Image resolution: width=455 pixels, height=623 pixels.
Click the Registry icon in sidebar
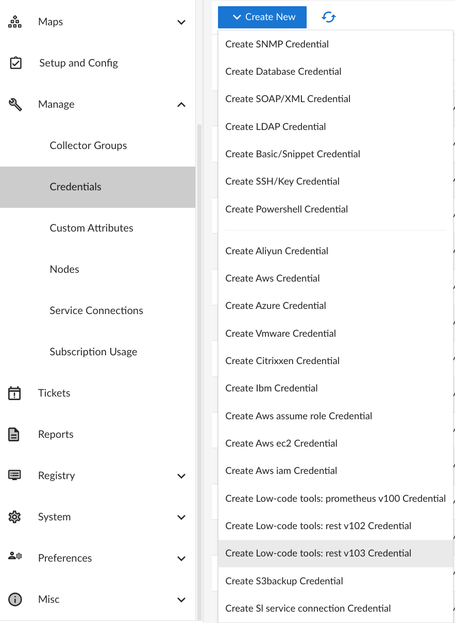(x=14, y=476)
